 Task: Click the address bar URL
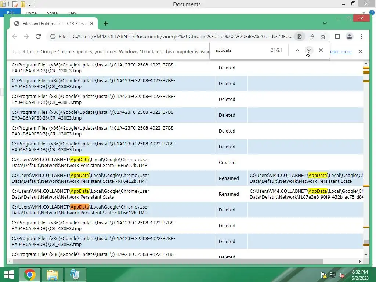(x=182, y=36)
